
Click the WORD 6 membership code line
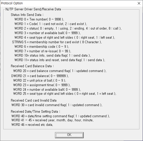(42, 46)
